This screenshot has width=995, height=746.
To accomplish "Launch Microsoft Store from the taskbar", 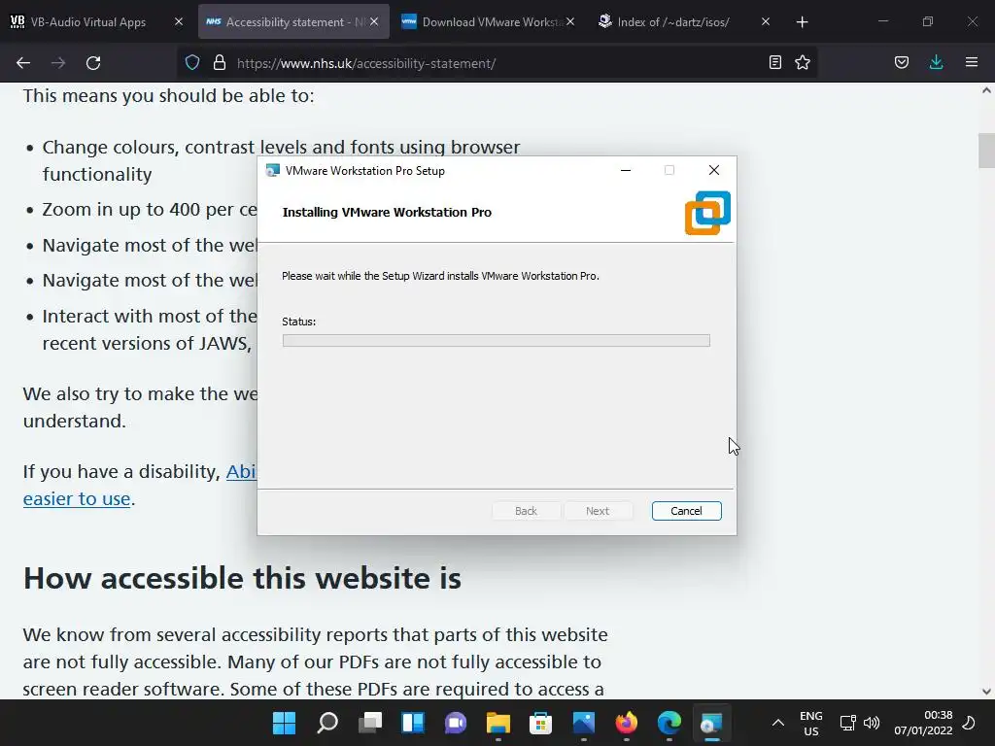I will coord(540,723).
